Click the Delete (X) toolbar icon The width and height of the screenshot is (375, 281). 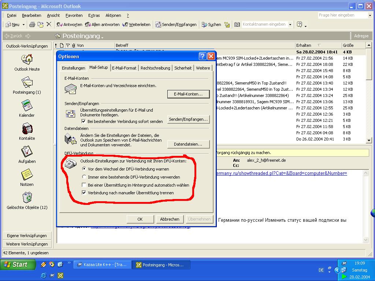(x=49, y=25)
